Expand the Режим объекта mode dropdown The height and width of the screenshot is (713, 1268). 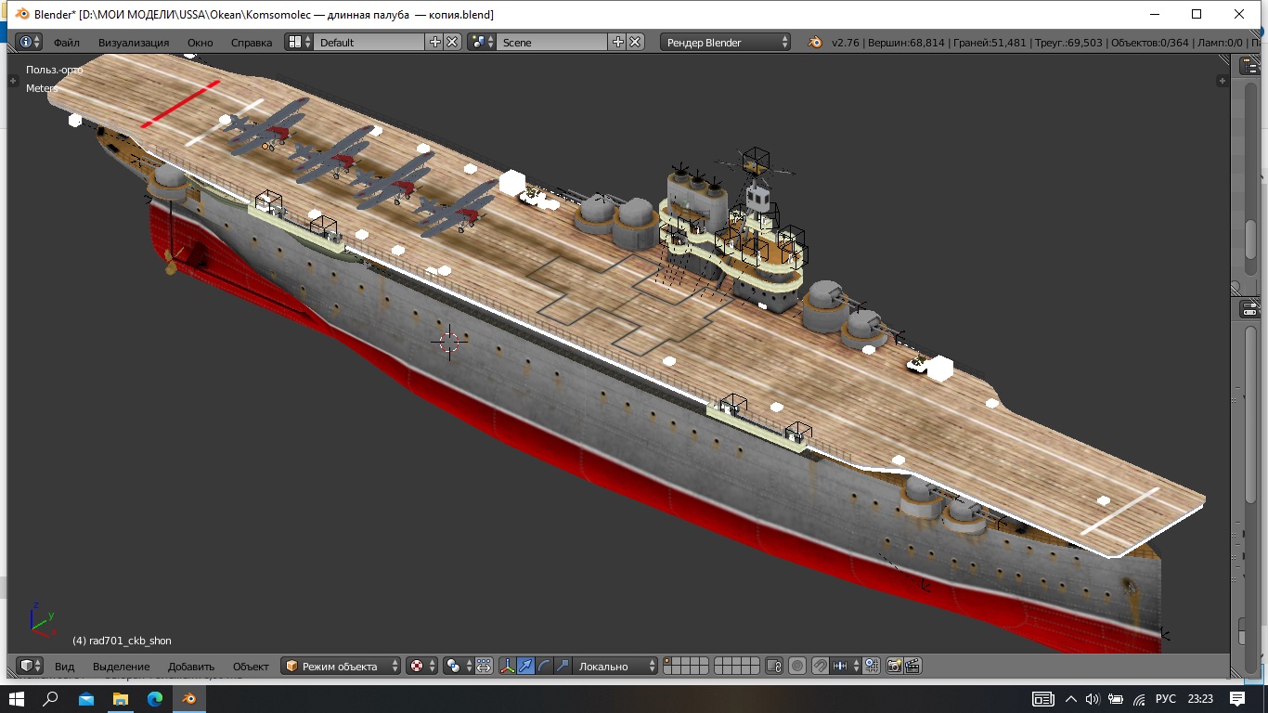[341, 666]
